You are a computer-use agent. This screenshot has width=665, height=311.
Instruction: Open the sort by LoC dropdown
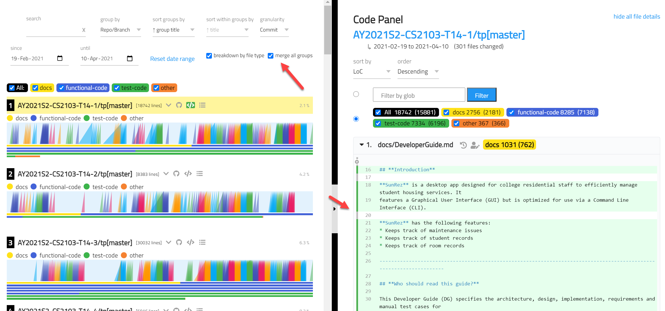tap(372, 71)
